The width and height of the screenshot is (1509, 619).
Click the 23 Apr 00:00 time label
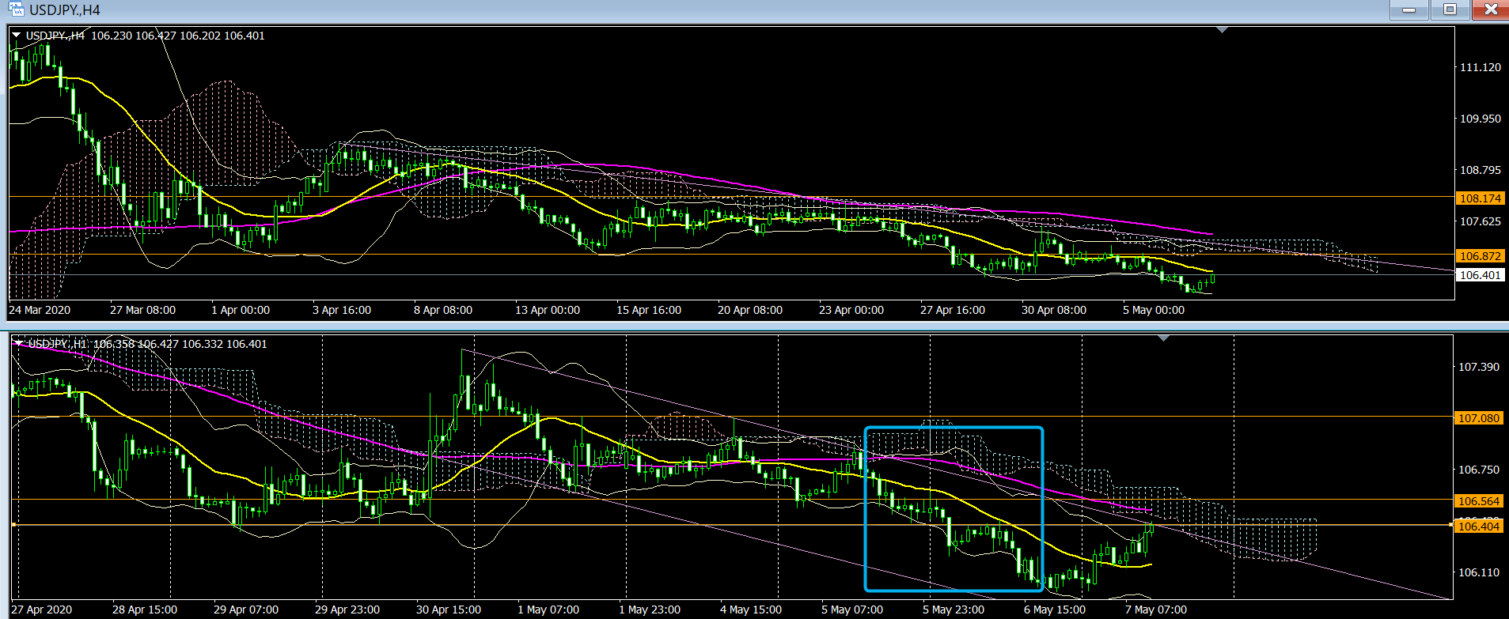tap(851, 310)
